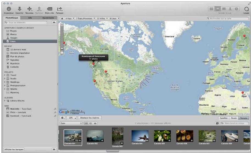
Task: Click Rechercher sur la carte field
Action: pyautogui.click(x=228, y=18)
